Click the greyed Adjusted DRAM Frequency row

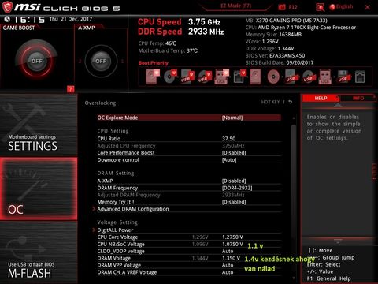click(189, 195)
